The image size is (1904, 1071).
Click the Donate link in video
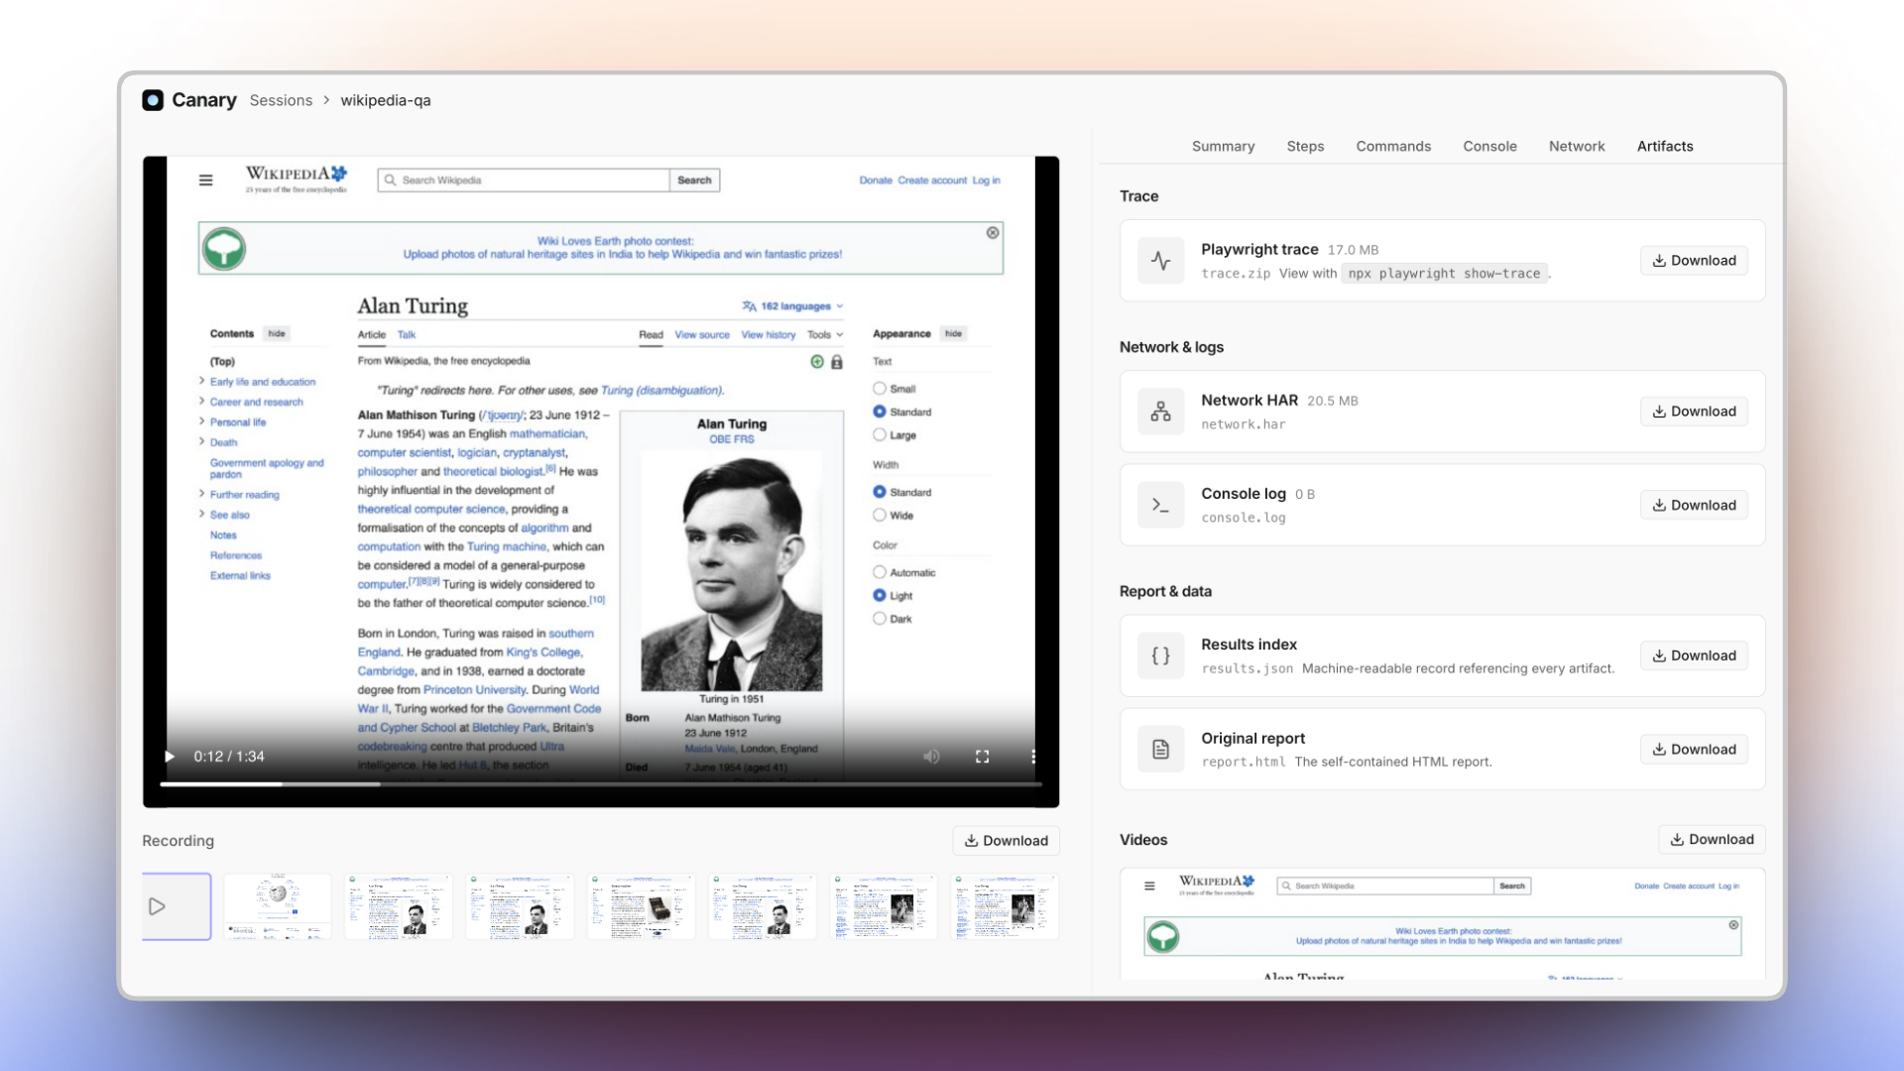pos(876,180)
